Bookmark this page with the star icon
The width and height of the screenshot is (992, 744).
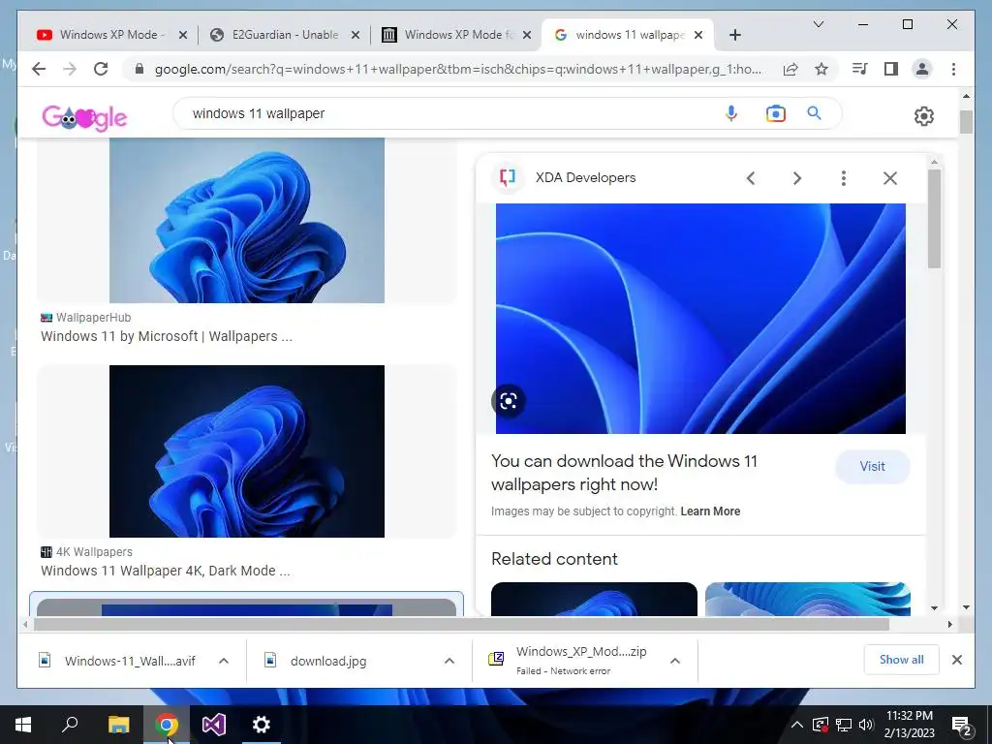click(x=821, y=69)
